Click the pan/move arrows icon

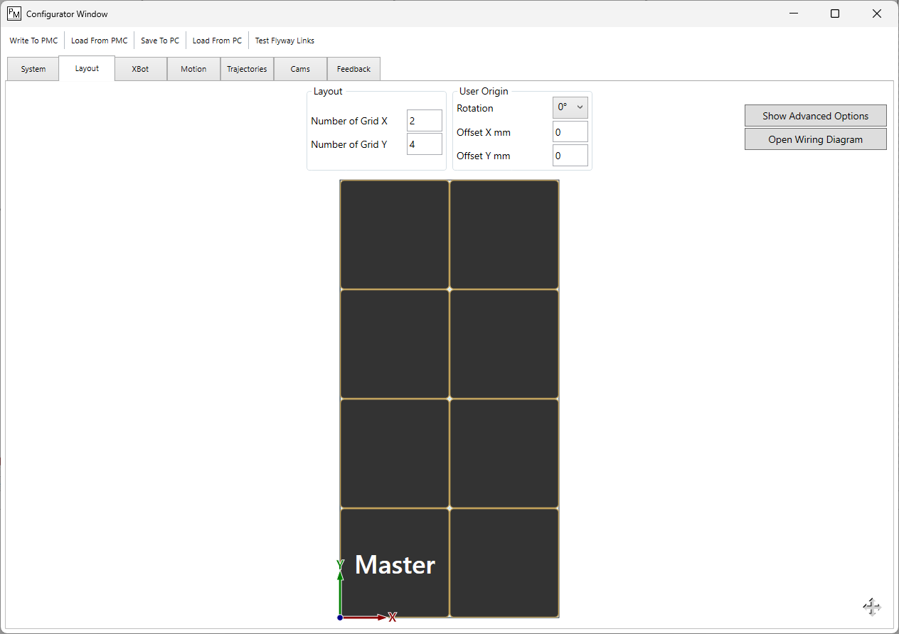(x=872, y=606)
